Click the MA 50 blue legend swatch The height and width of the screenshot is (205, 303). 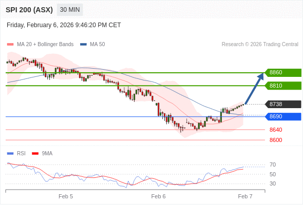(83, 45)
